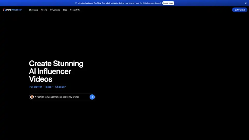
Task: Open the Contact Us page
Action: click(75, 10)
